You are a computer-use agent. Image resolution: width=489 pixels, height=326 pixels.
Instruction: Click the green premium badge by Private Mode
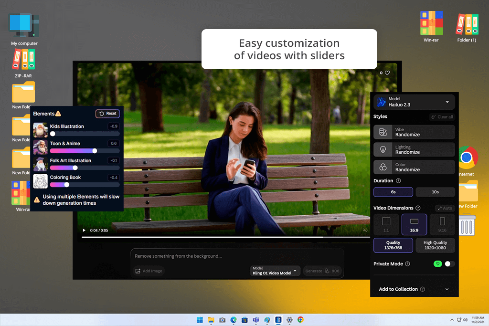coord(438,263)
